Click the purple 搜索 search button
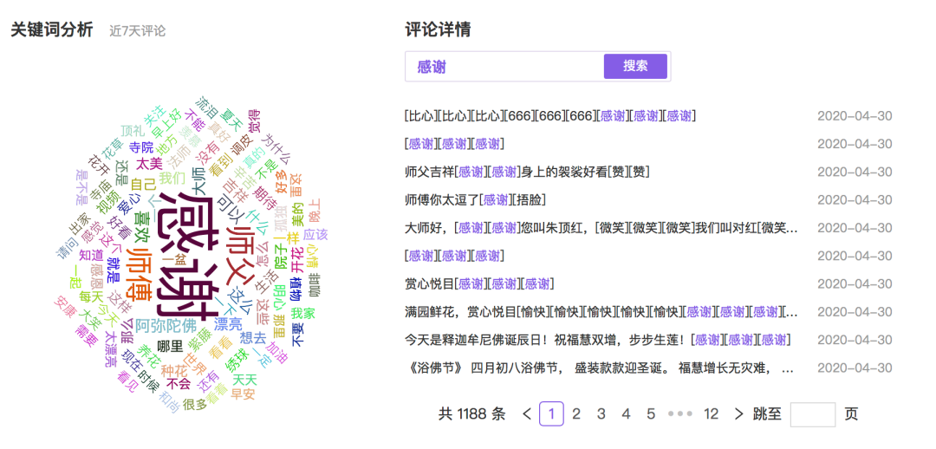The width and height of the screenshot is (936, 449). [635, 66]
